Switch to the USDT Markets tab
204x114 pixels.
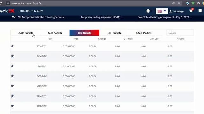pyautogui.click(x=144, y=33)
